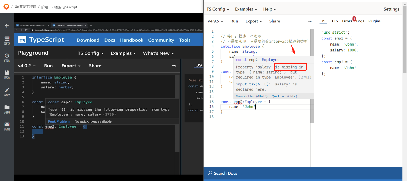The image size is (407, 181).
Task: Open the 资料 materials folder icon
Action: [7, 109]
